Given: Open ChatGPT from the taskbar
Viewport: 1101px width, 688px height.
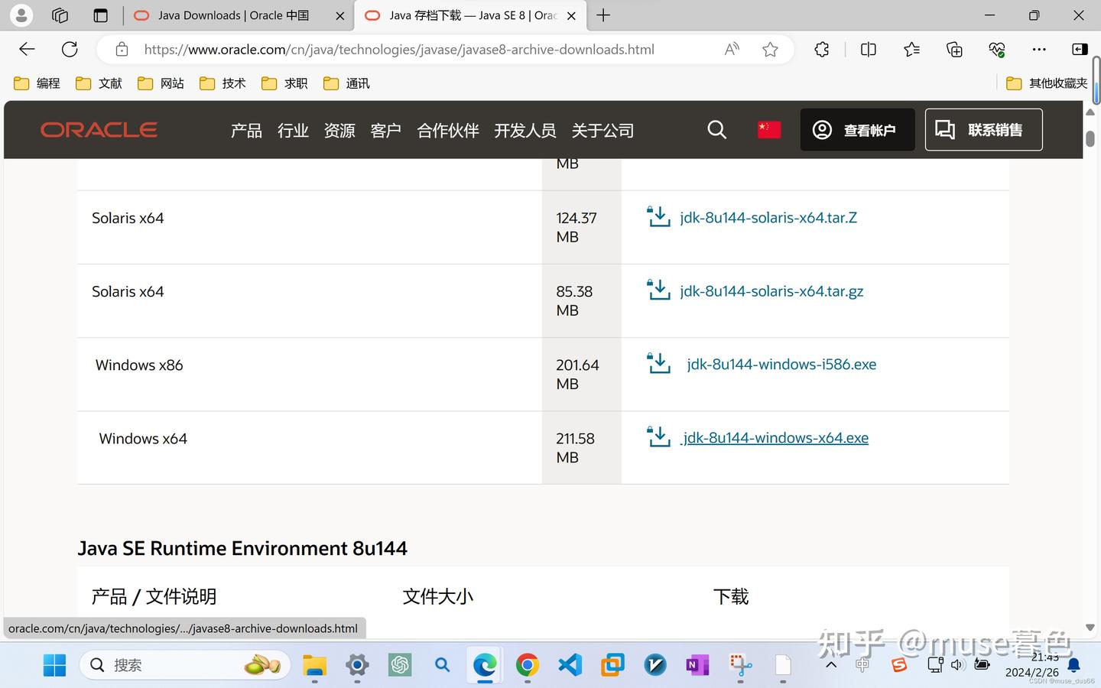Looking at the screenshot, I should click(x=399, y=664).
